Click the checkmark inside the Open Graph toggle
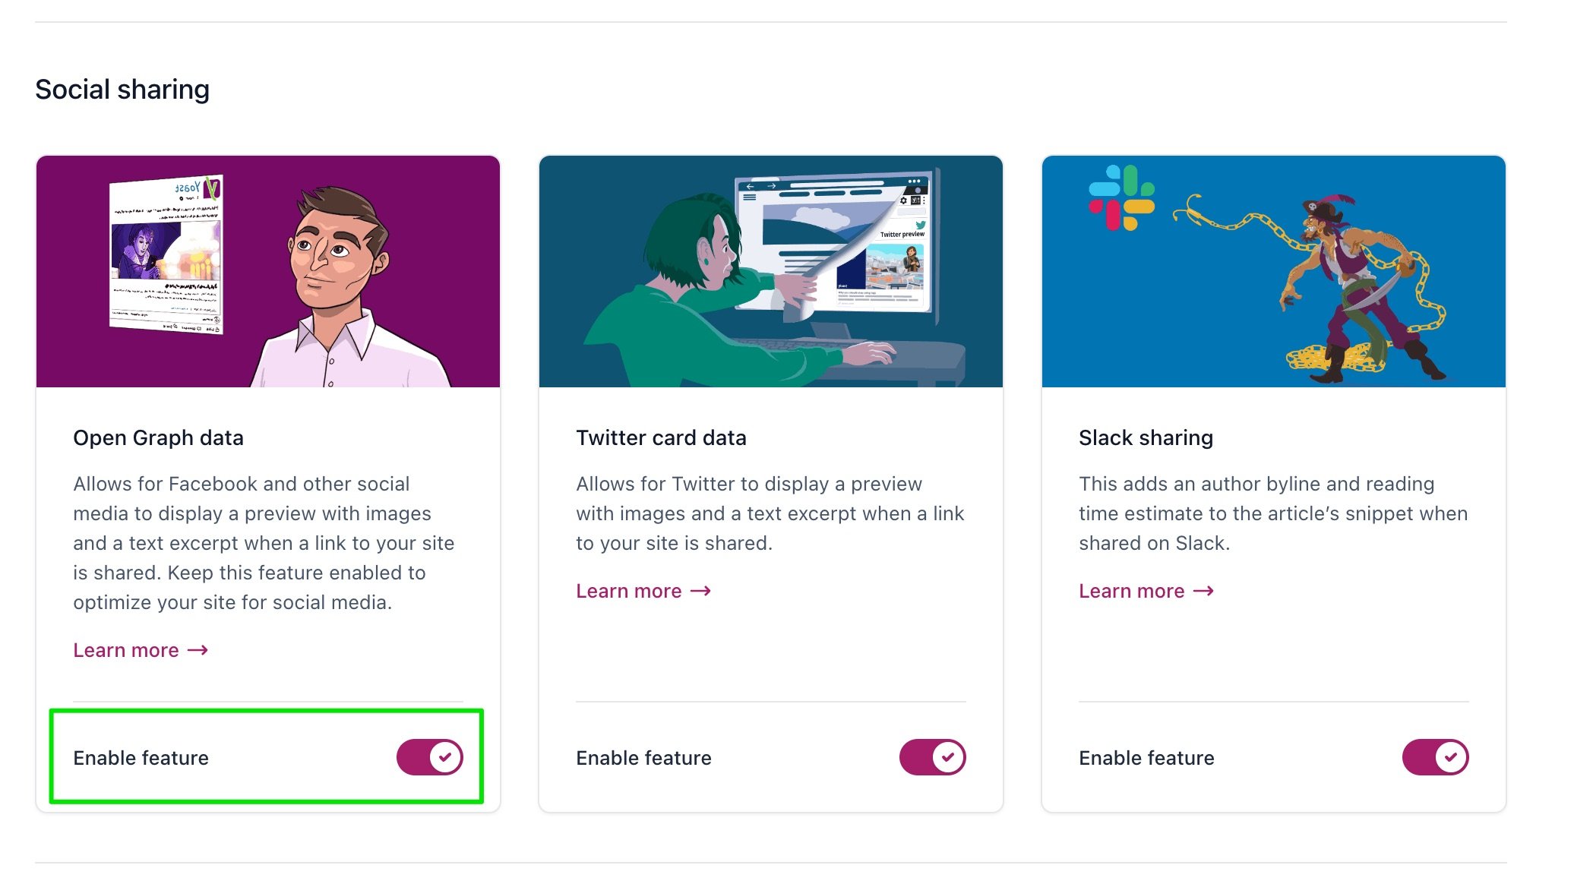The image size is (1574, 884). point(444,756)
